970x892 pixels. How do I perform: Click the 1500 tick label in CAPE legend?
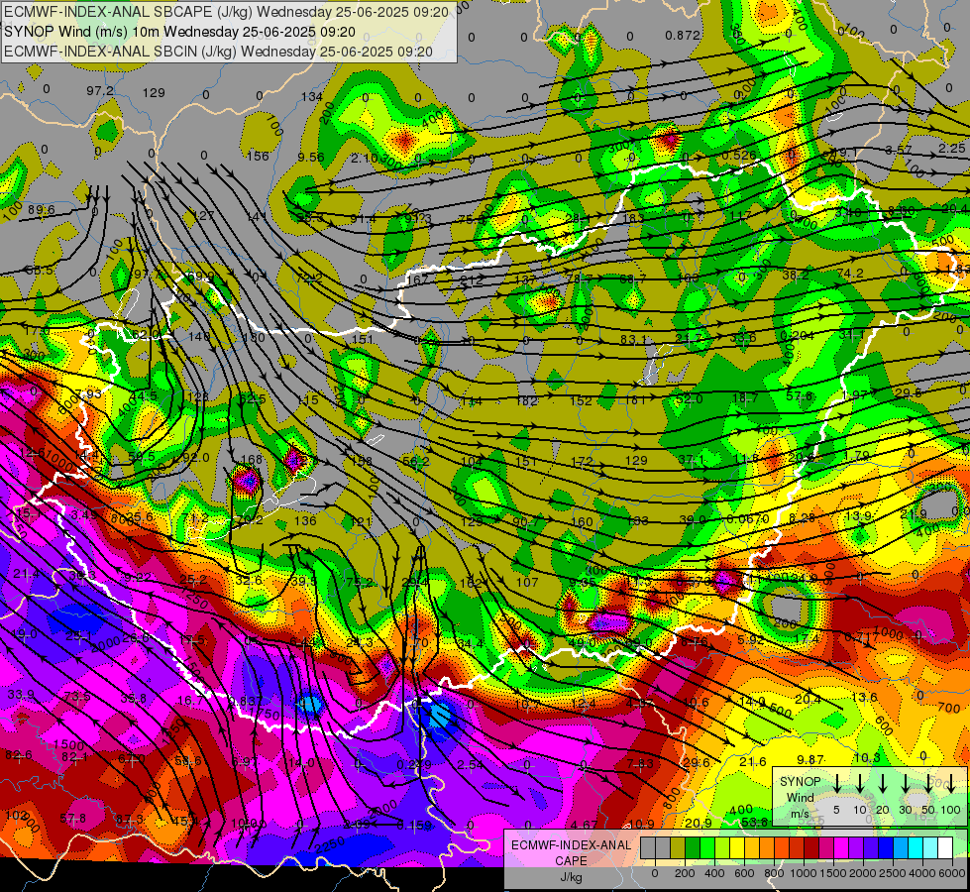832,873
